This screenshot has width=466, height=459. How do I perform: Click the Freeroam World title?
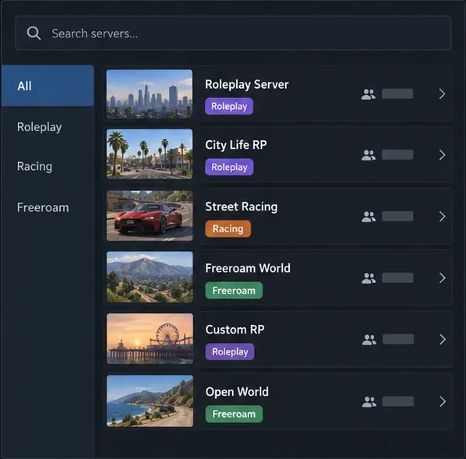248,268
